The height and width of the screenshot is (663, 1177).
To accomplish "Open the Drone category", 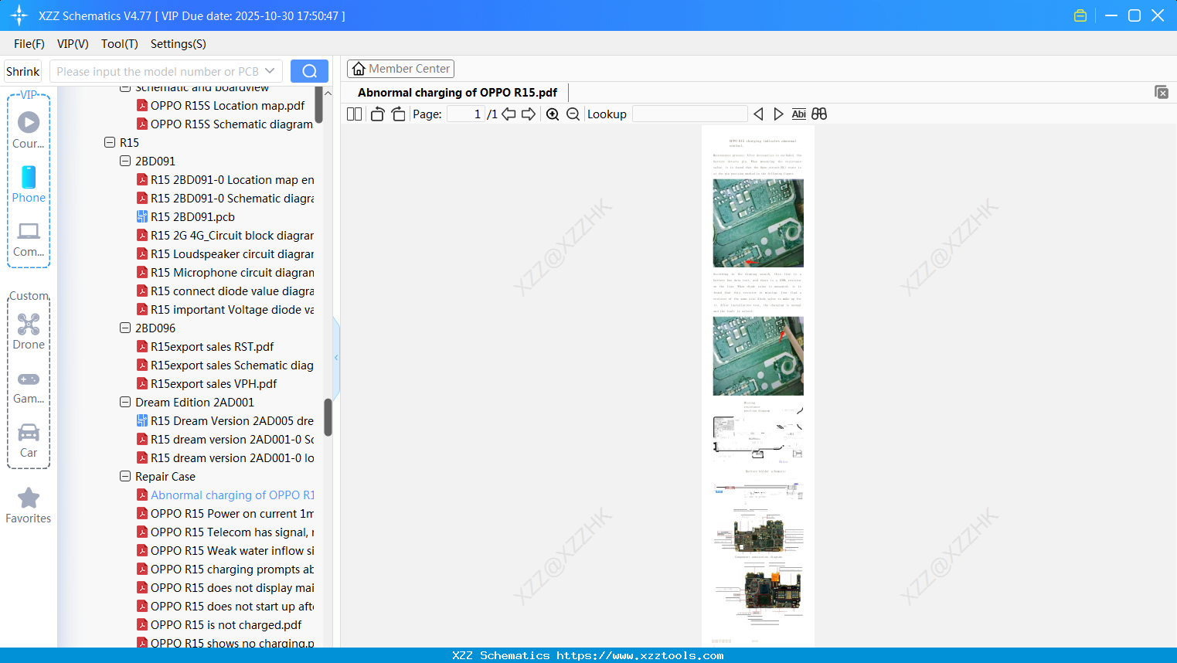I will click(29, 331).
